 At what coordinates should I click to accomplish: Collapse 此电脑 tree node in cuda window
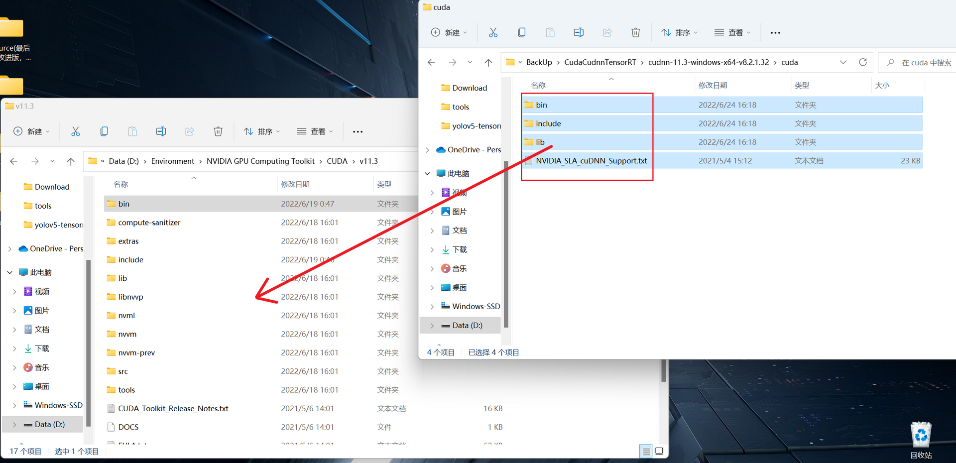[427, 174]
